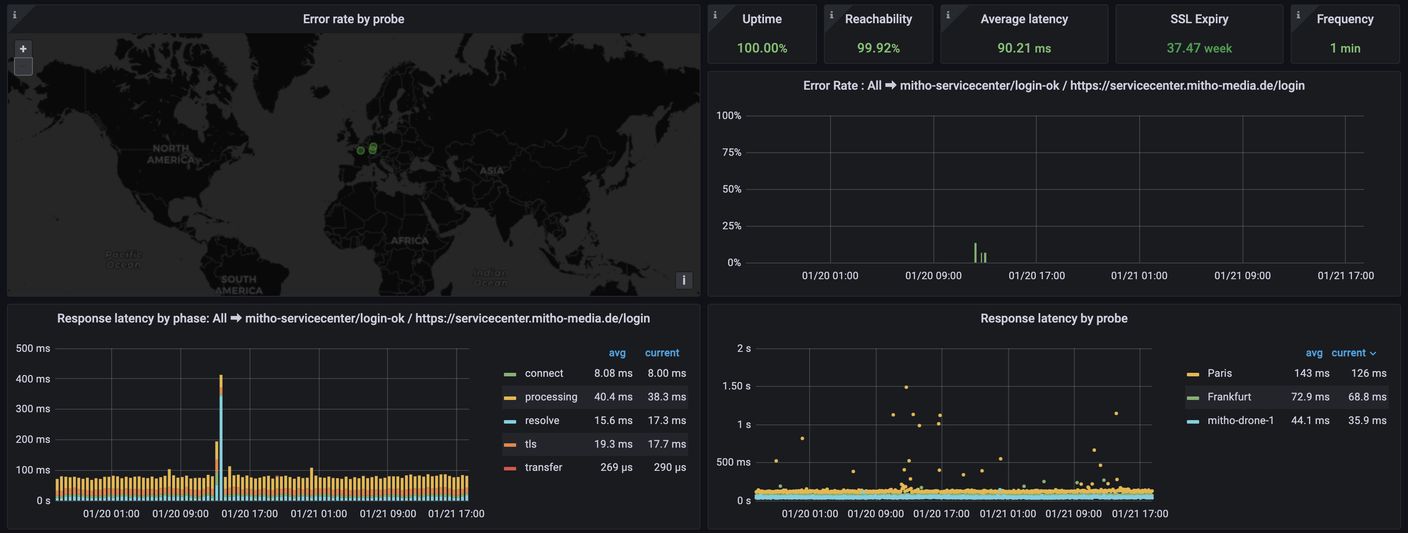Image resolution: width=1408 pixels, height=533 pixels.
Task: Toggle processing series in phase legend
Action: coord(551,397)
